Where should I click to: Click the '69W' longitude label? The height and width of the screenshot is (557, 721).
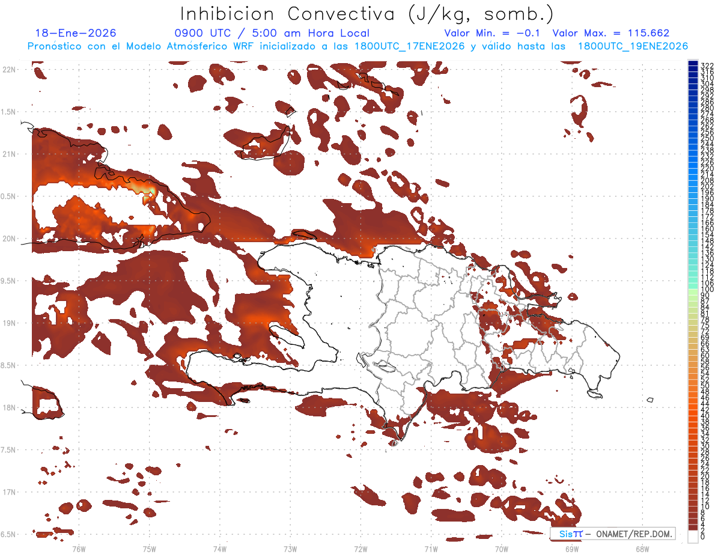(572, 549)
